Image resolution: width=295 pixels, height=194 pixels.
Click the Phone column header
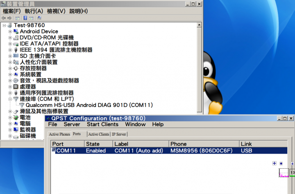pyautogui.click(x=204, y=144)
